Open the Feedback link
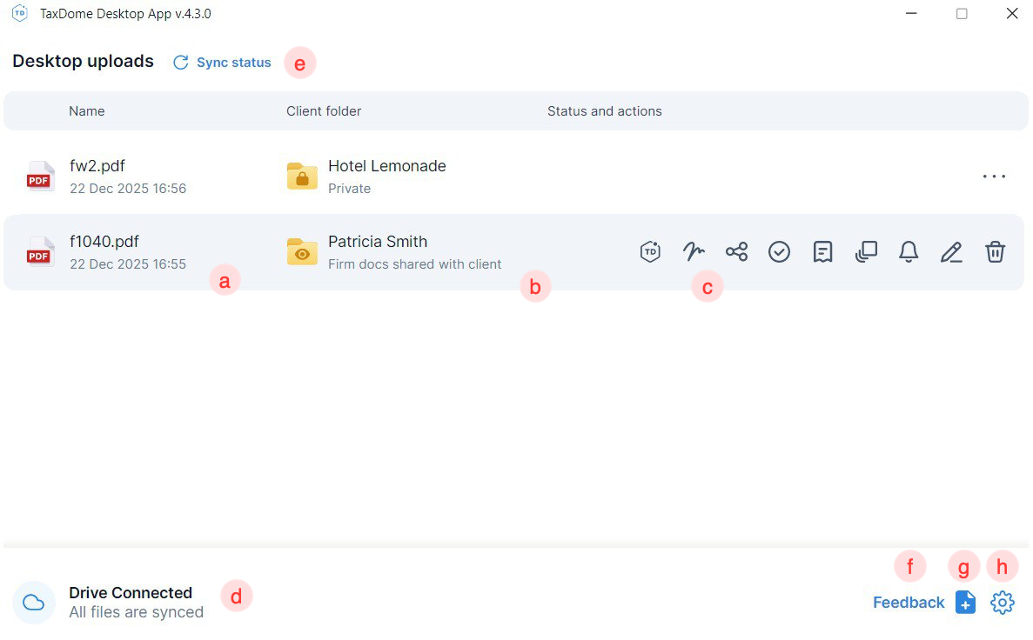Image resolution: width=1033 pixels, height=640 pixels. (x=908, y=603)
